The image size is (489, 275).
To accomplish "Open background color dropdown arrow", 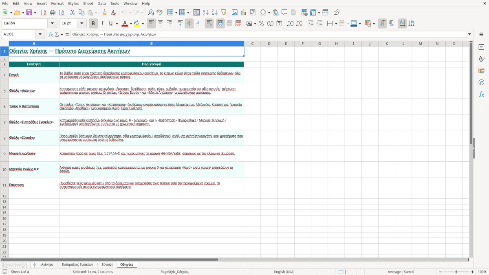I will (x=143, y=24).
